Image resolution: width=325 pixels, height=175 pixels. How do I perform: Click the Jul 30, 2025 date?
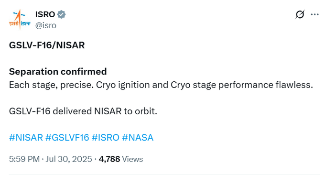69,159
